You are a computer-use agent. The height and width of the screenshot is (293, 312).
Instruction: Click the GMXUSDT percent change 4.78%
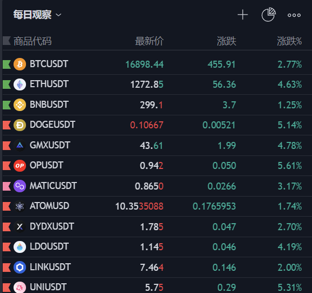coord(290,146)
